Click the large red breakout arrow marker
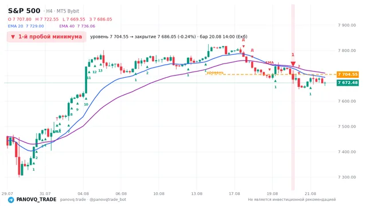Image resolution: width=367 pixels, height=206 pixels. [x=293, y=64]
